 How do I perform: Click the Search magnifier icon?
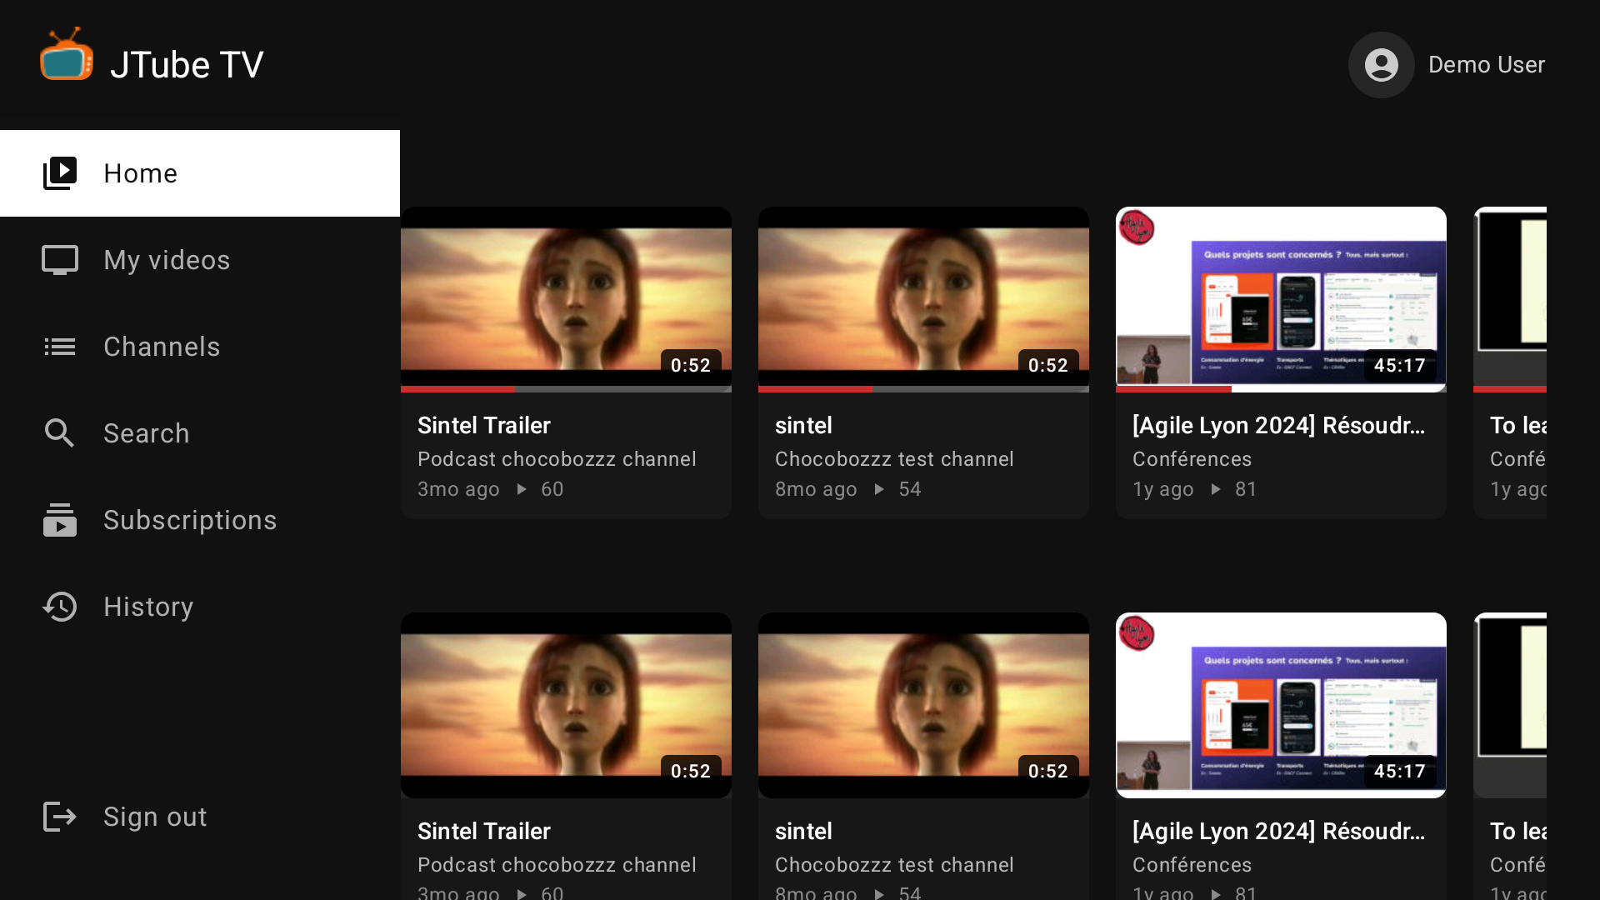pyautogui.click(x=60, y=433)
